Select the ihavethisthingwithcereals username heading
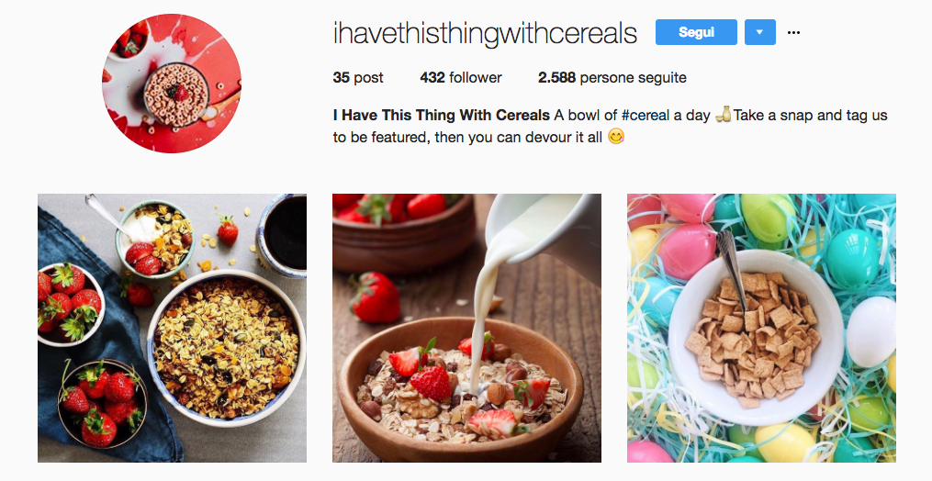 click(x=485, y=33)
